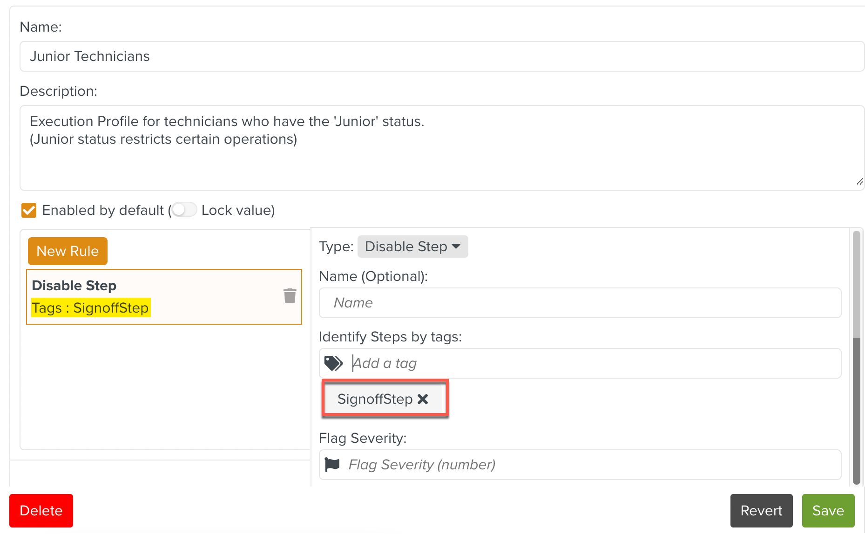This screenshot has height=534, width=865.
Task: Revert unsaved changes
Action: tap(761, 510)
